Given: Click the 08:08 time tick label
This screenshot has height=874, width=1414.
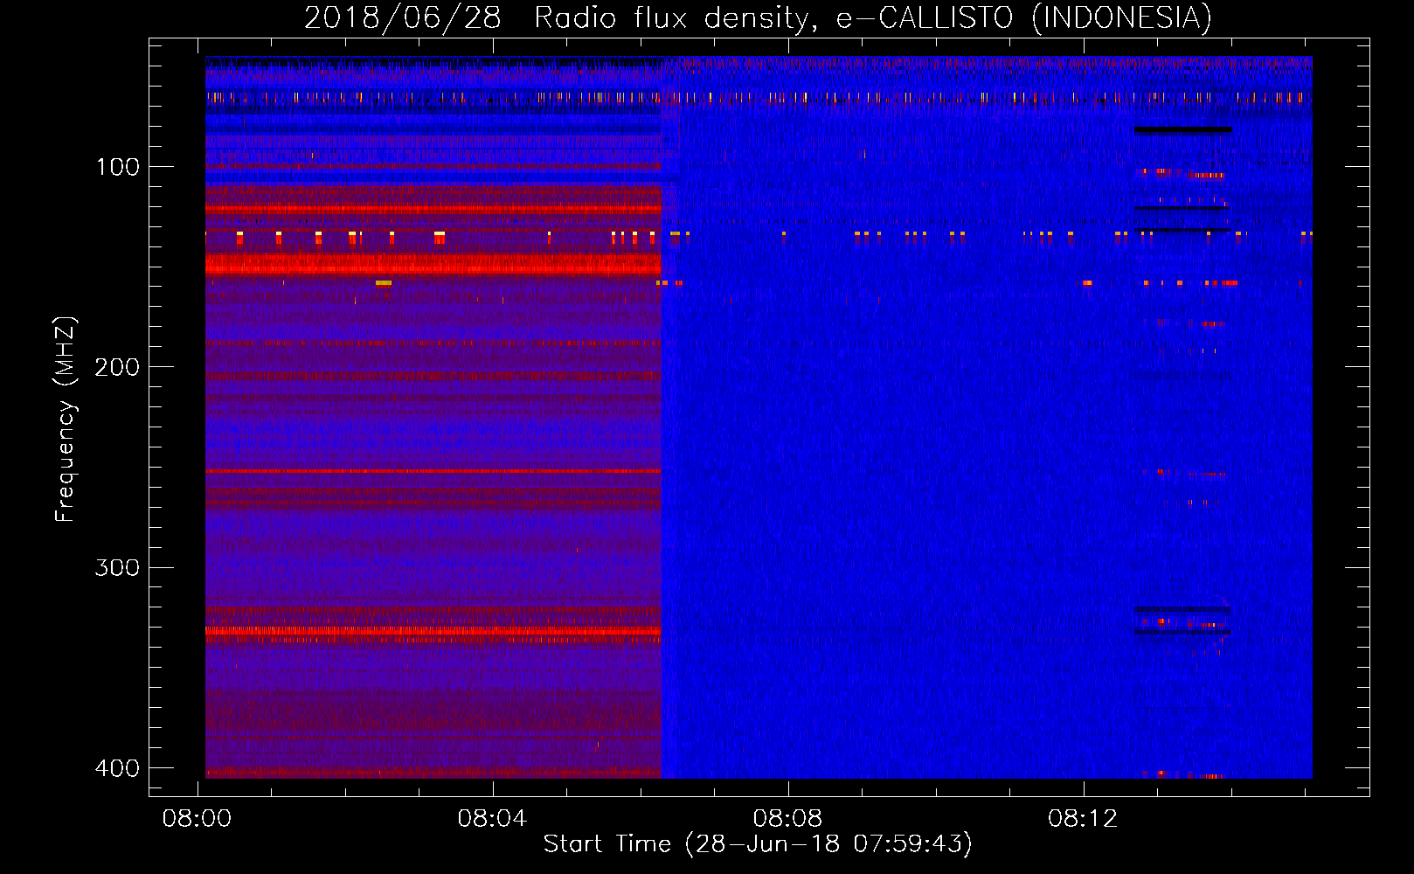Looking at the screenshot, I should pyautogui.click(x=788, y=819).
